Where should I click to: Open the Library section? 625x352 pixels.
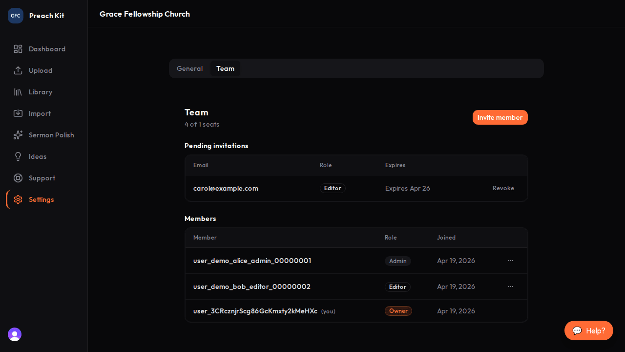point(41,92)
